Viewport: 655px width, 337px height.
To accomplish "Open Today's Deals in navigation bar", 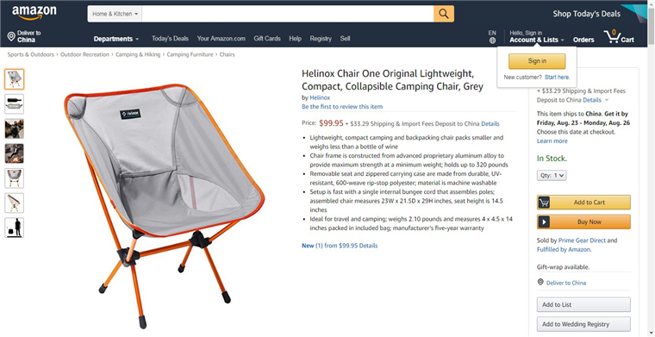I will (170, 39).
